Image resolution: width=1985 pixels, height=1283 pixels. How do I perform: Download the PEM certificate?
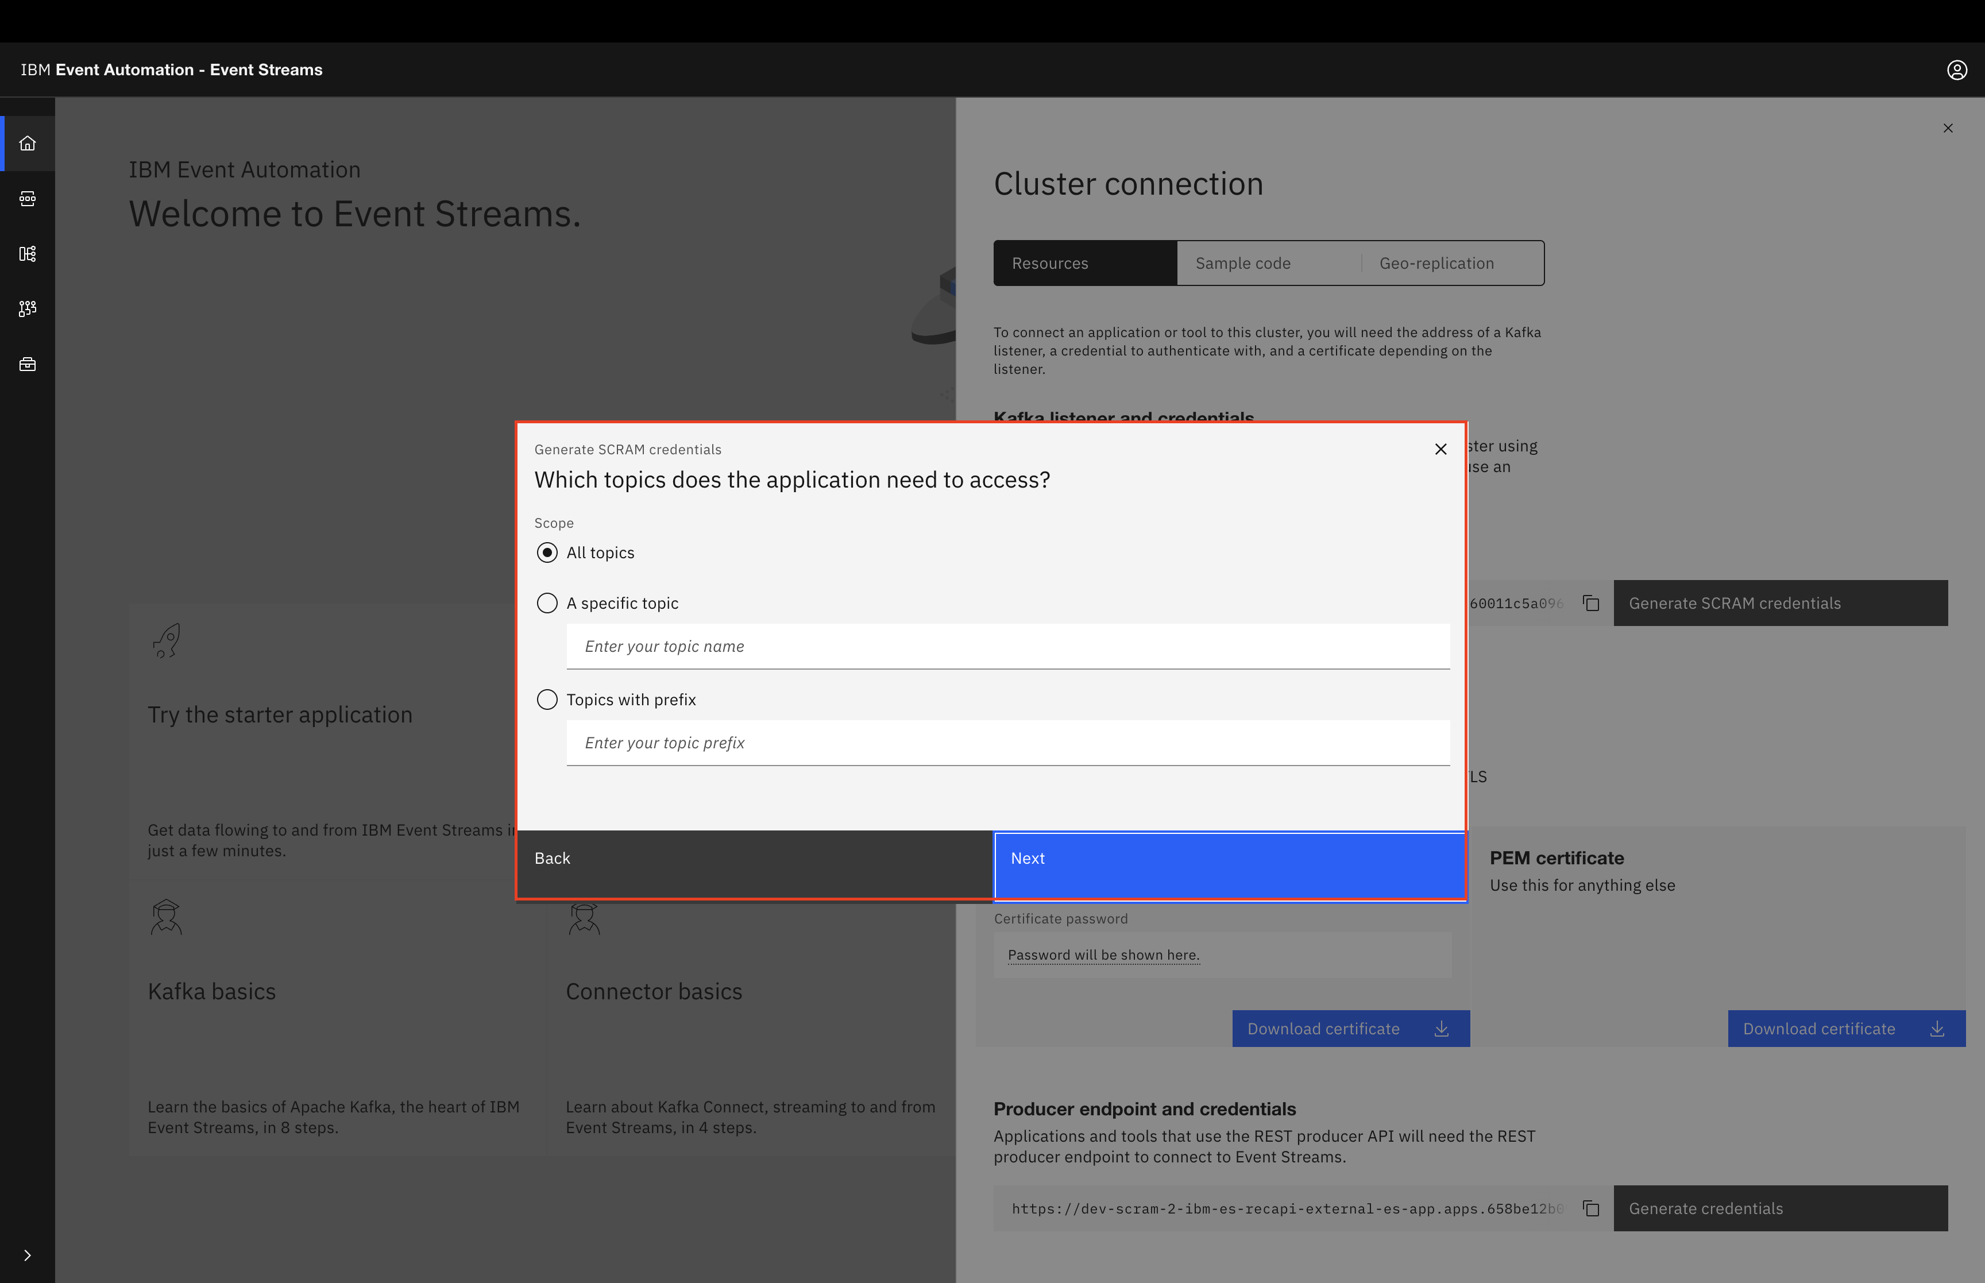coord(1846,1029)
